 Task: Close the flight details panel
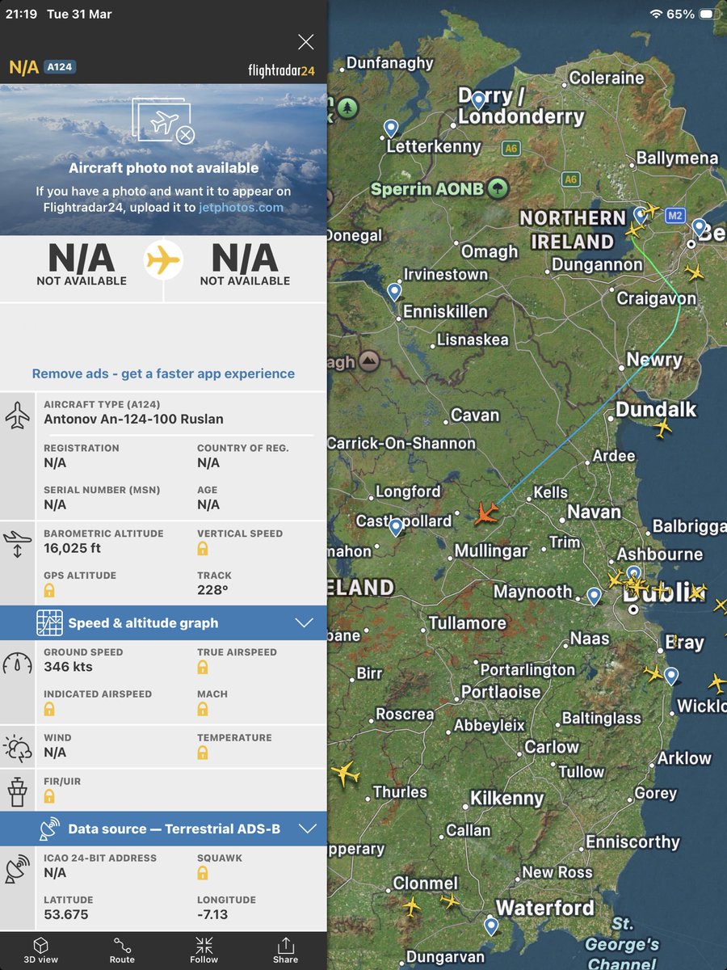[x=305, y=41]
